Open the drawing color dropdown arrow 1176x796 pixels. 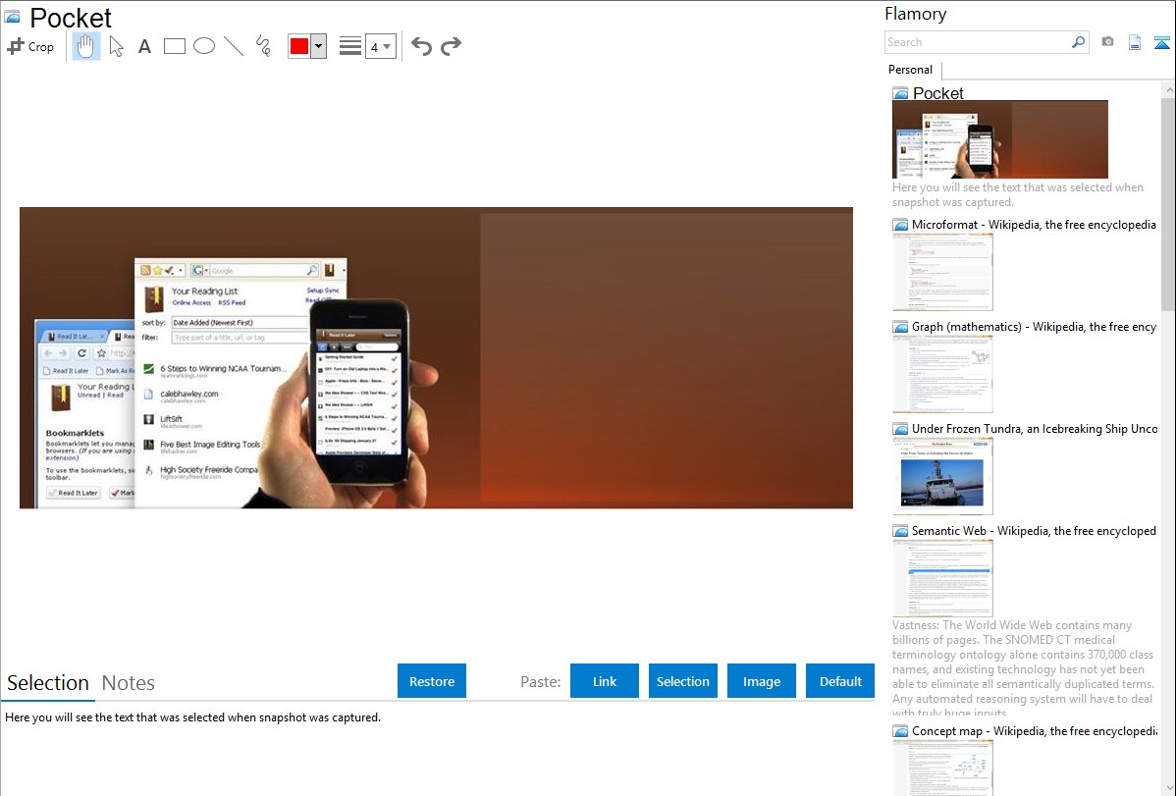(x=319, y=46)
